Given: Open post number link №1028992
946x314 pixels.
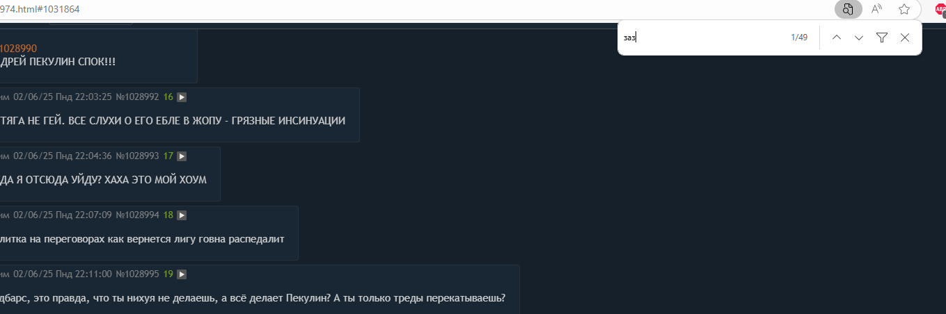Looking at the screenshot, I should pos(137,97).
